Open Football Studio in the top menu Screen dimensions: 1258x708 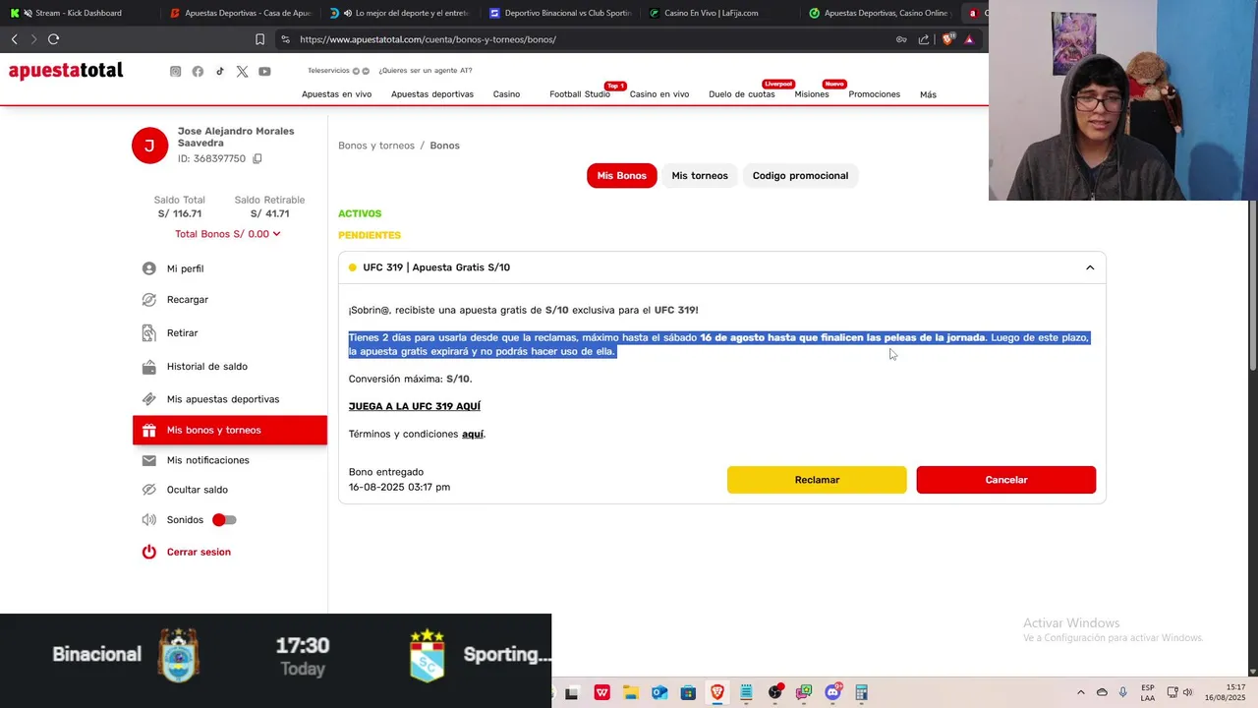[580, 94]
